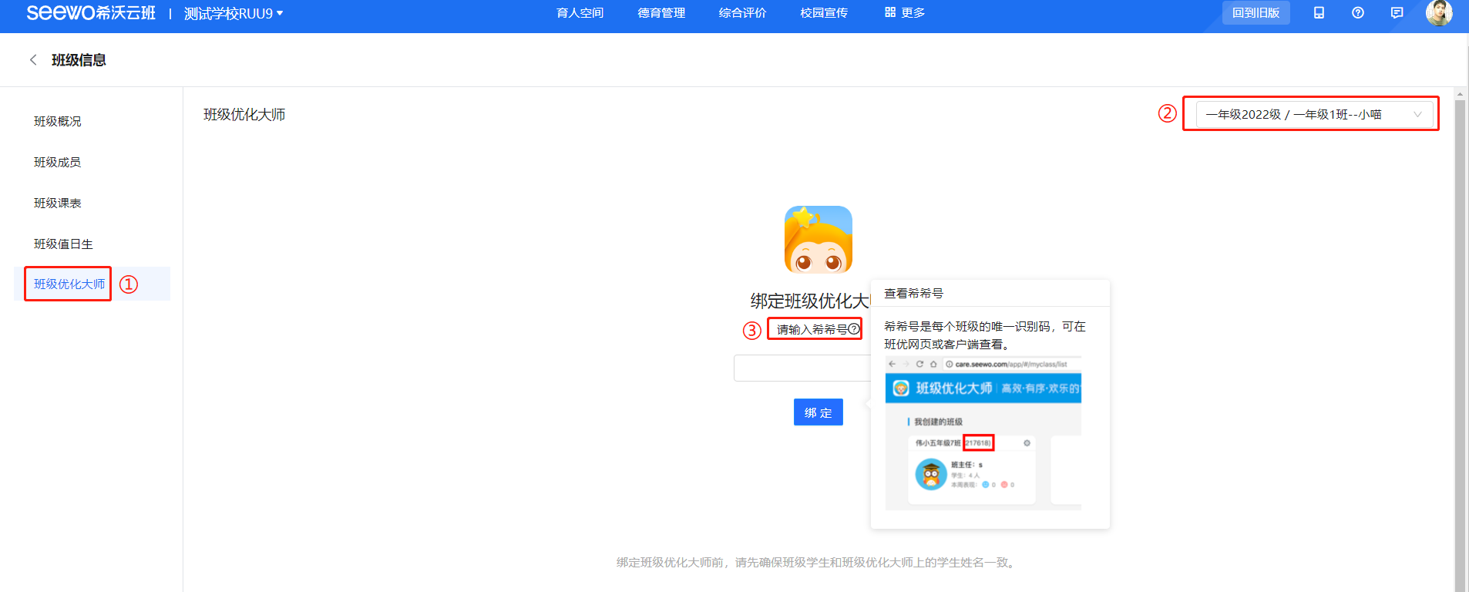The width and height of the screenshot is (1469, 592).
Task: Click the user avatar in top right
Action: (x=1438, y=13)
